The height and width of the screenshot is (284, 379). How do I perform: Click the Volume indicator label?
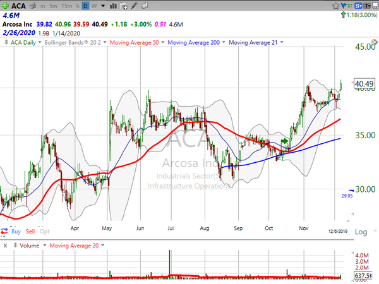click(30, 246)
